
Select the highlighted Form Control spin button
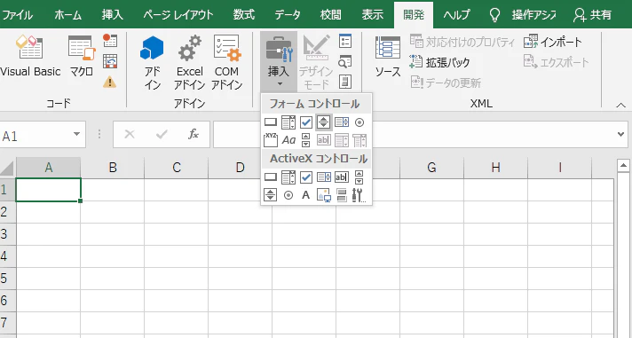[324, 122]
